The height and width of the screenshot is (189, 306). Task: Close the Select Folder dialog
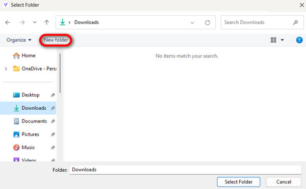[x=301, y=5]
